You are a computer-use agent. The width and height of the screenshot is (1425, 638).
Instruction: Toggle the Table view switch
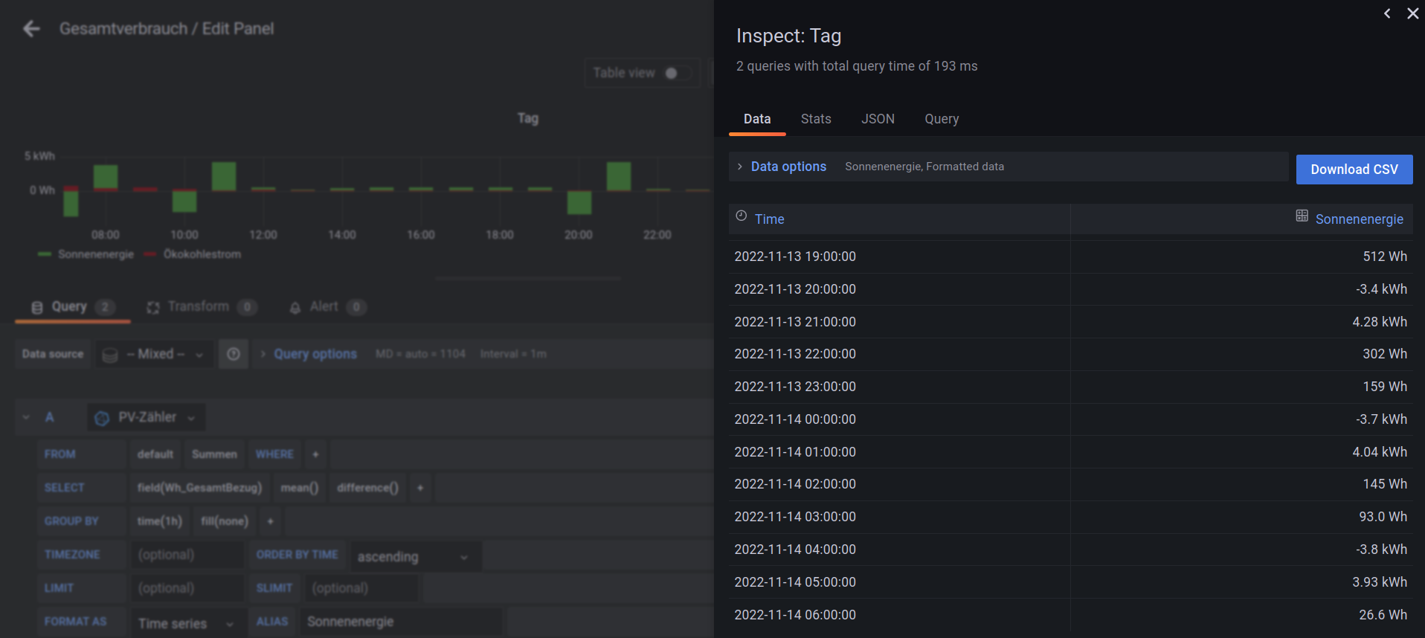click(x=676, y=73)
